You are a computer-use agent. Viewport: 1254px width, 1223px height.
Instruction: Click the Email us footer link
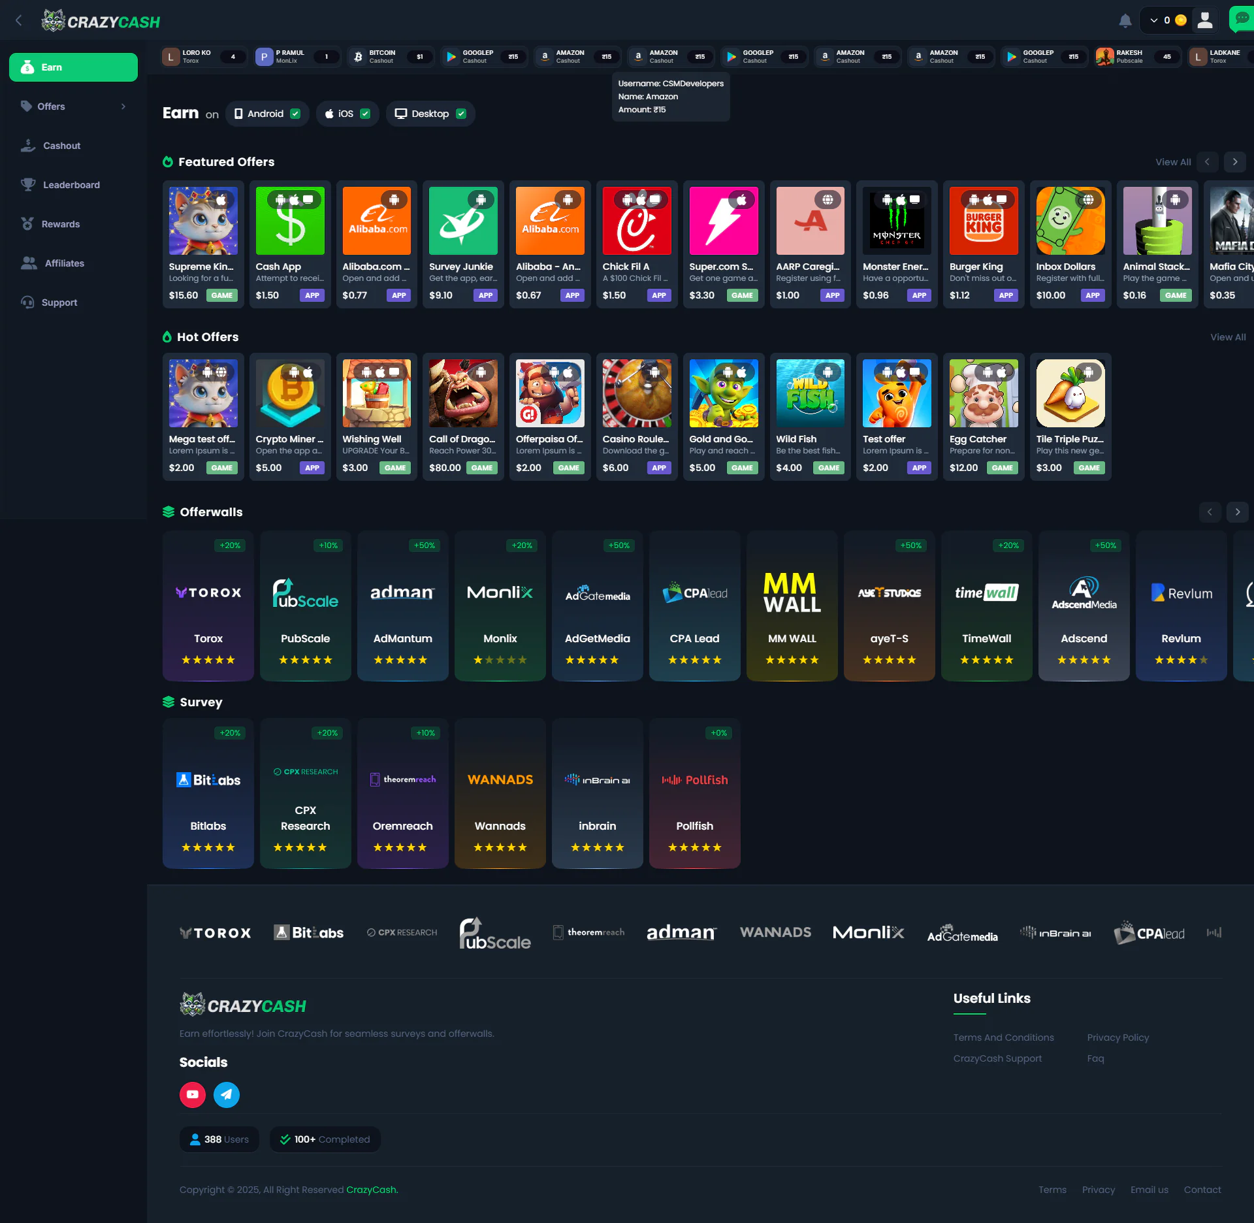[1149, 1190]
